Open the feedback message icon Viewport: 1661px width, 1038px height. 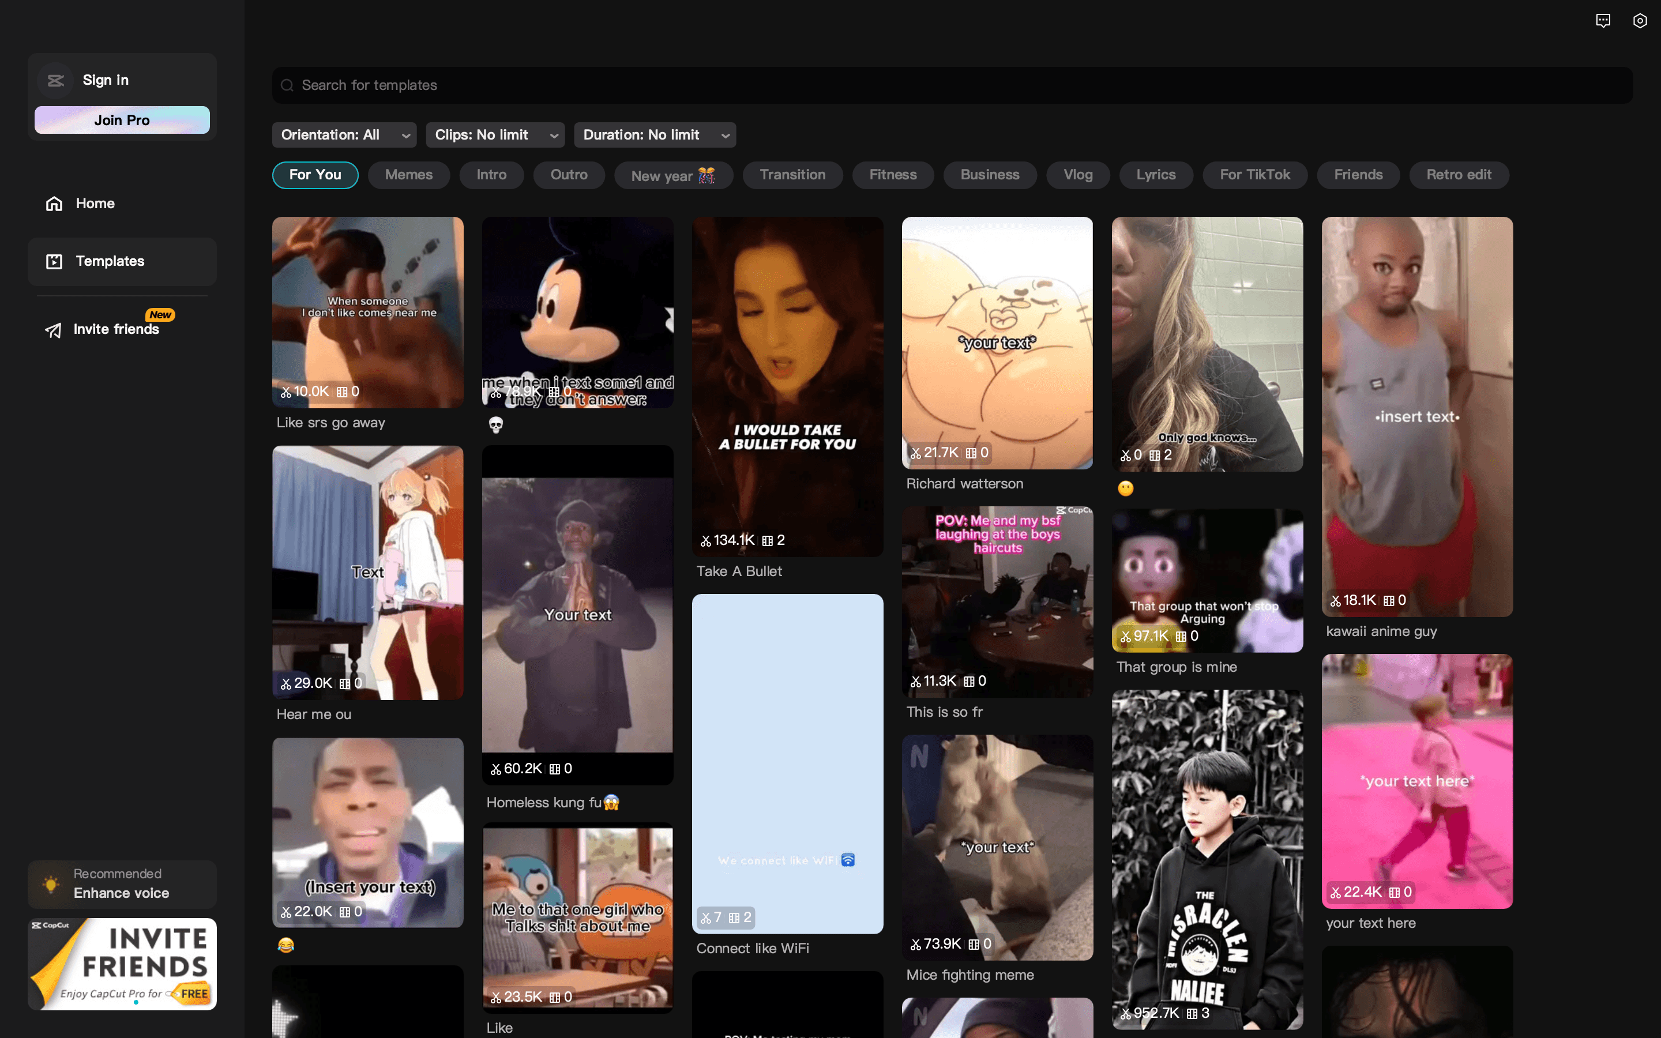coord(1603,21)
